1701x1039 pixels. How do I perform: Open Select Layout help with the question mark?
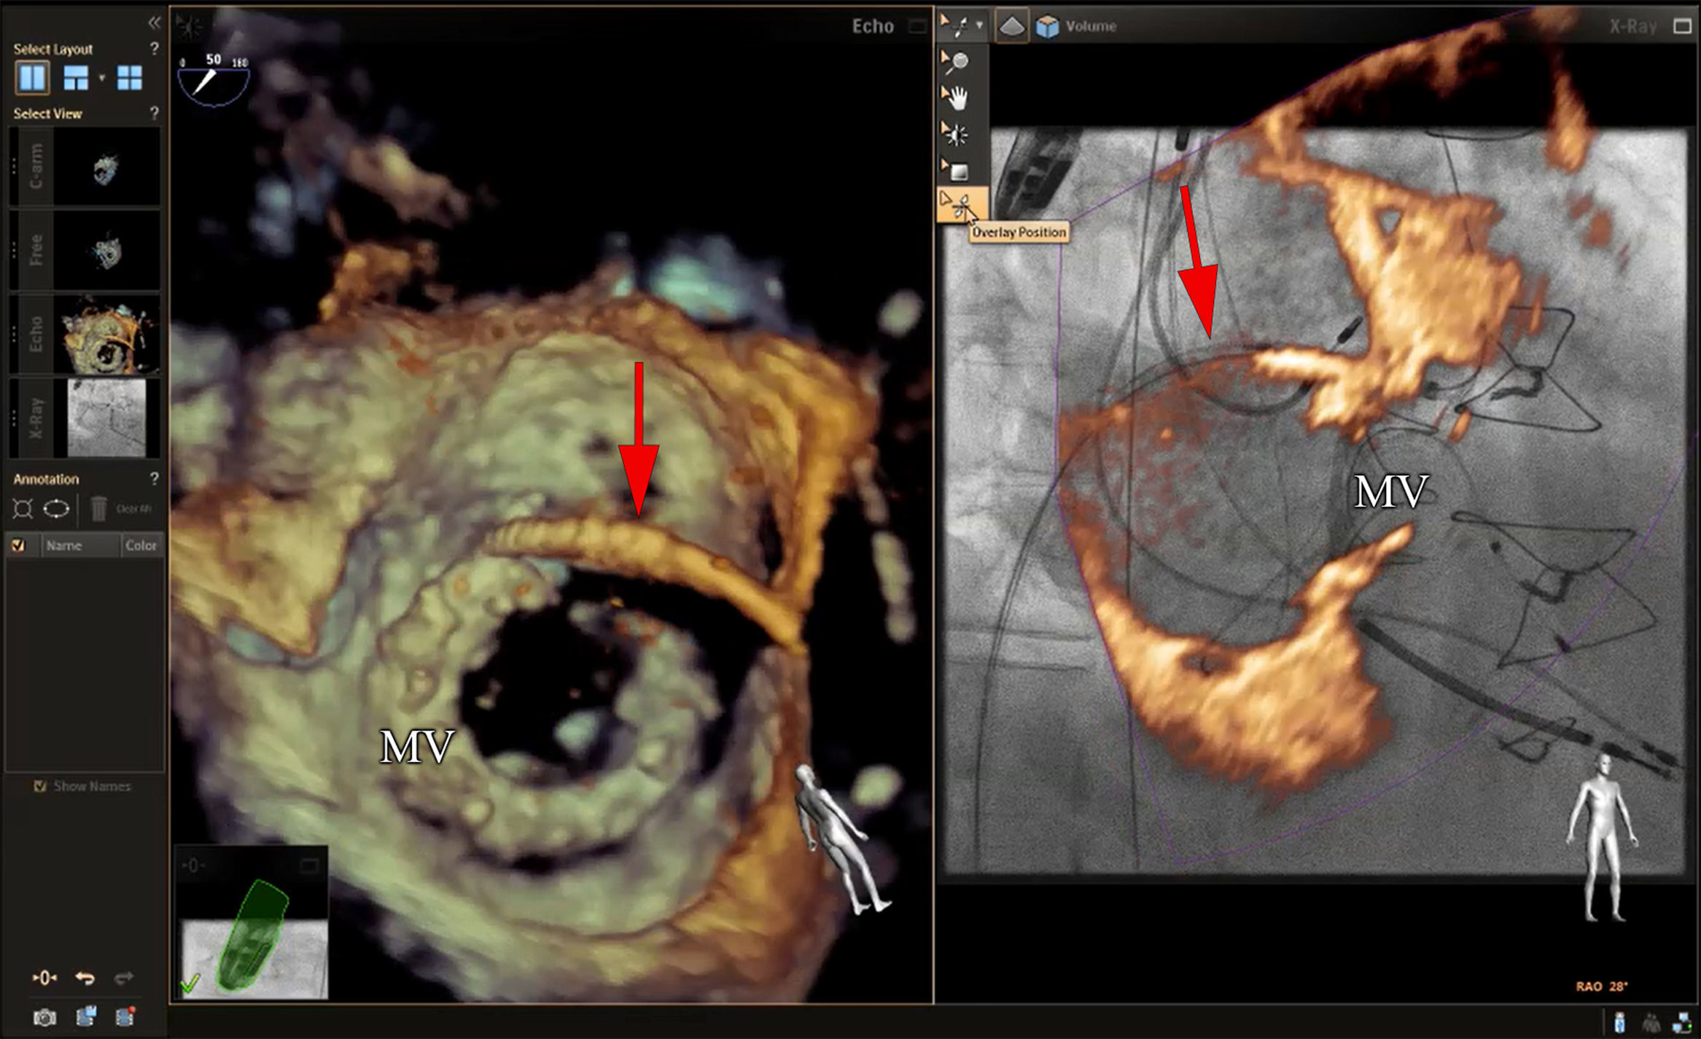[x=154, y=50]
